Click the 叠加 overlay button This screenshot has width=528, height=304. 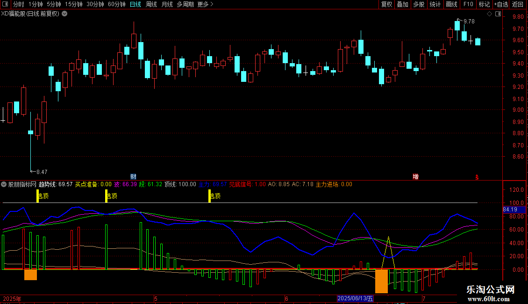point(402,4)
